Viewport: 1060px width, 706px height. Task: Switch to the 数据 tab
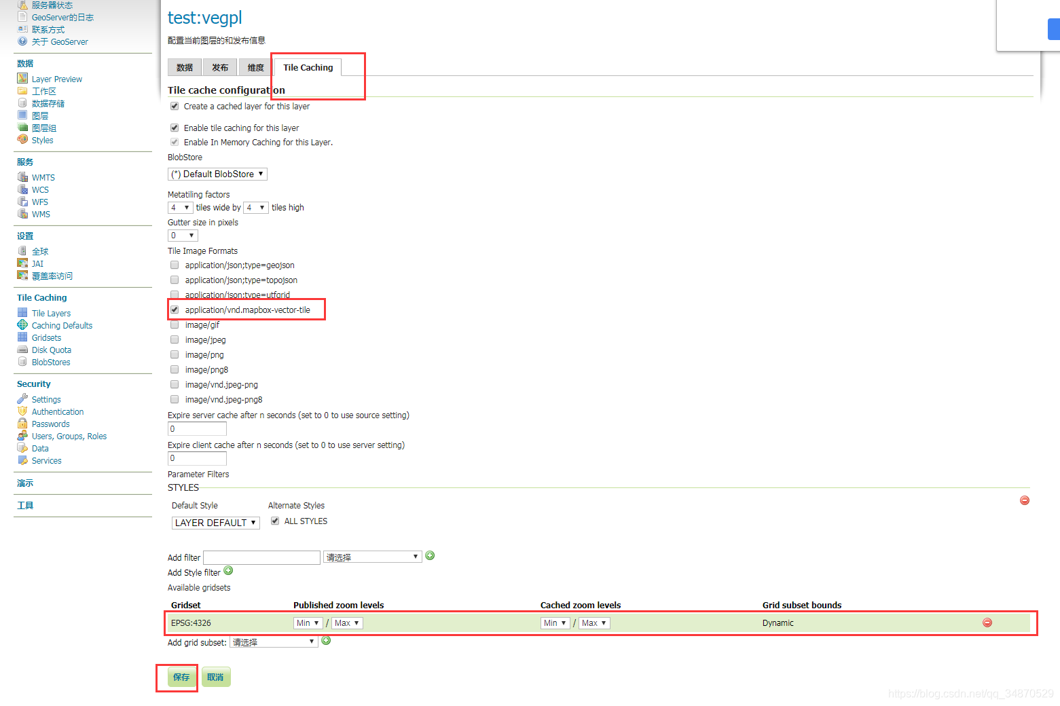(185, 67)
